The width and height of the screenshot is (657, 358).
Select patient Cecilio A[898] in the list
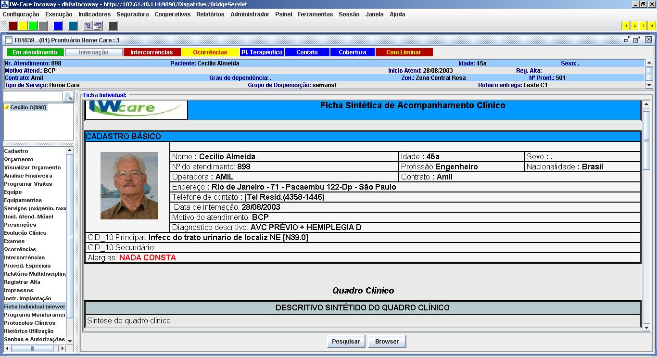[28, 107]
